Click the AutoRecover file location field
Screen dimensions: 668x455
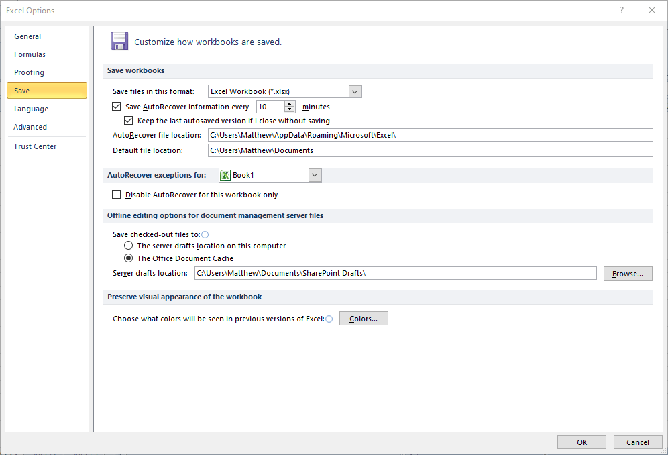(431, 135)
